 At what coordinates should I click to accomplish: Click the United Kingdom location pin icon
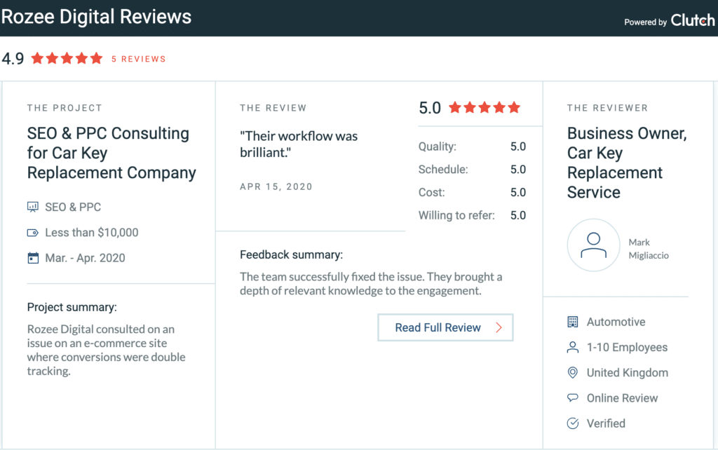[572, 373]
